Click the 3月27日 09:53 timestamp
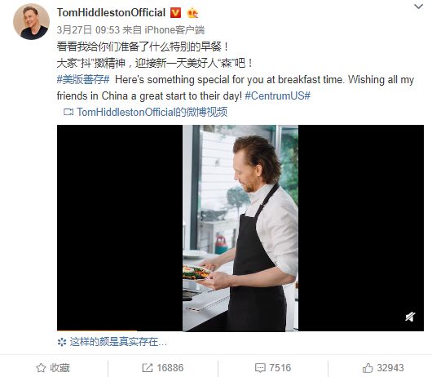This screenshot has height=377, width=432. click(x=88, y=30)
